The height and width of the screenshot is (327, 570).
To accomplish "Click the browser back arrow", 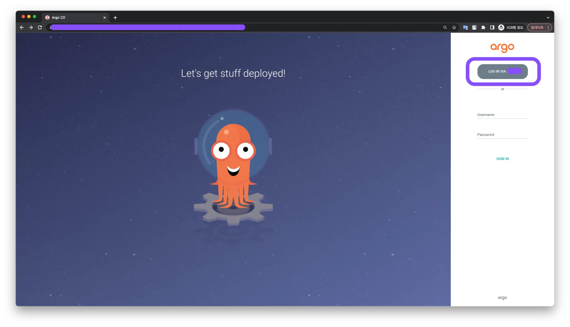I will (22, 27).
